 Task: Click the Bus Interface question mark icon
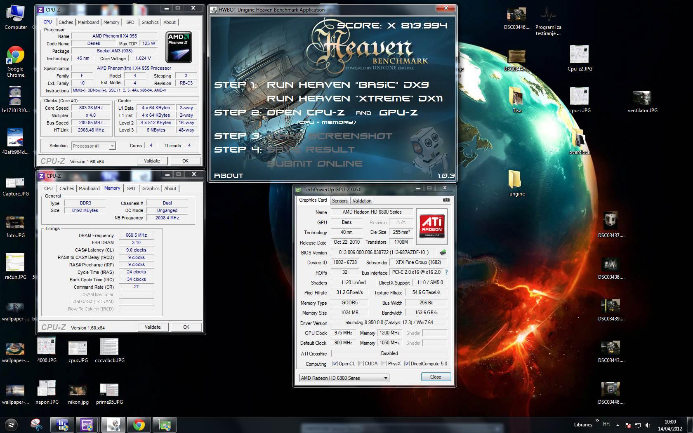click(446, 272)
